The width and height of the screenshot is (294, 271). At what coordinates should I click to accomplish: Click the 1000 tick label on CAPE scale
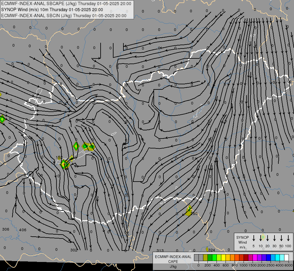pyautogui.click(x=243, y=265)
